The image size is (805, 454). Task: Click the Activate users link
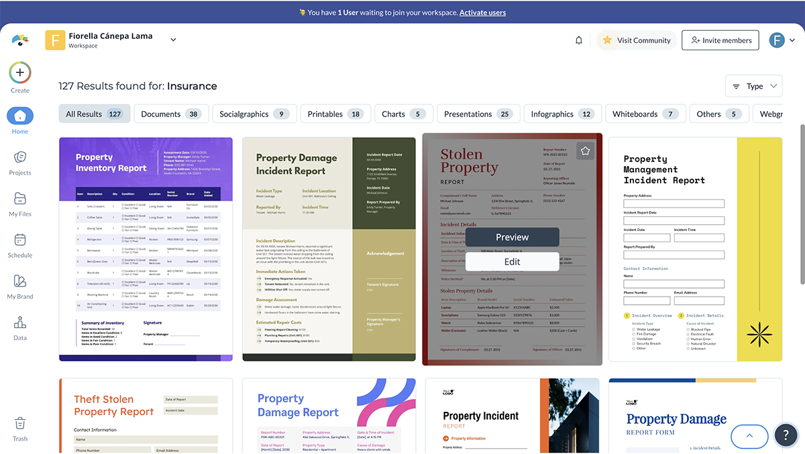[x=482, y=12]
